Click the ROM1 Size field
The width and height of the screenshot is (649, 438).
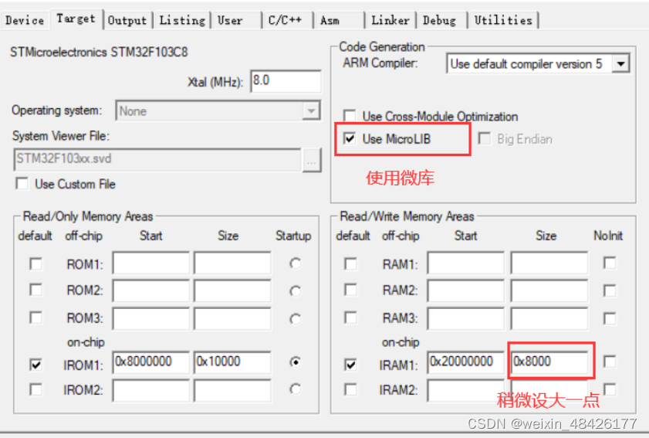pyautogui.click(x=232, y=263)
